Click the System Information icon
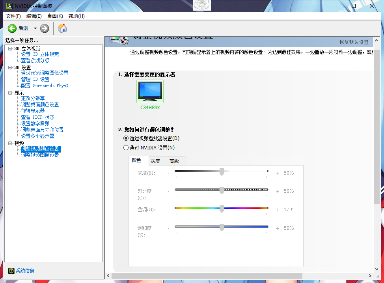 coord(11,271)
